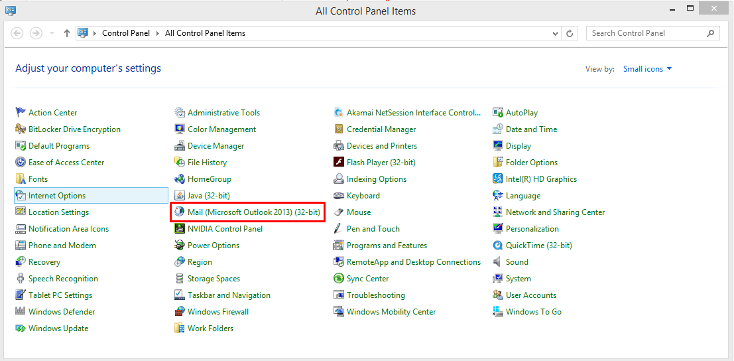
Task: Open Programs and Features
Action: (387, 246)
